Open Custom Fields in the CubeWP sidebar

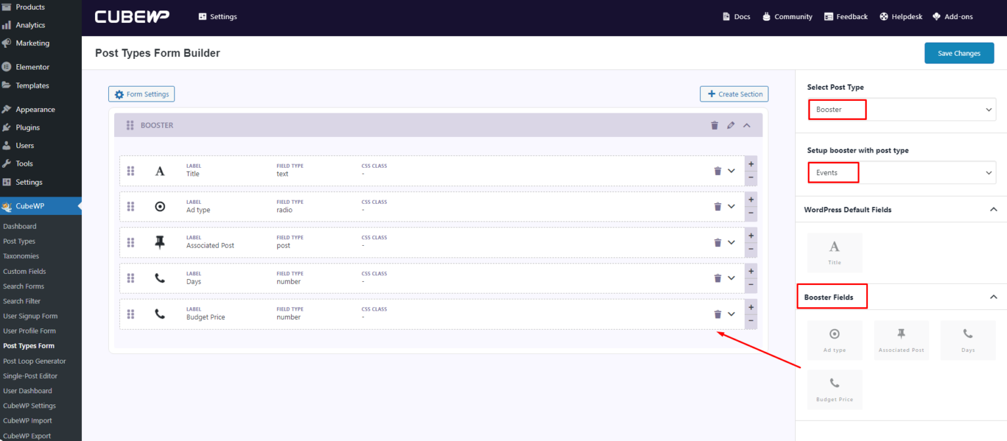[x=25, y=271]
